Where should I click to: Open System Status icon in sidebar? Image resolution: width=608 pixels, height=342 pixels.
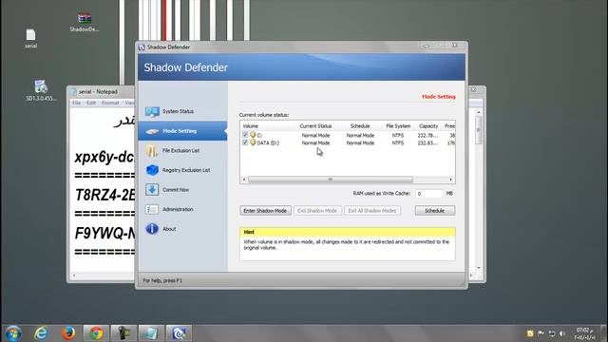152,112
